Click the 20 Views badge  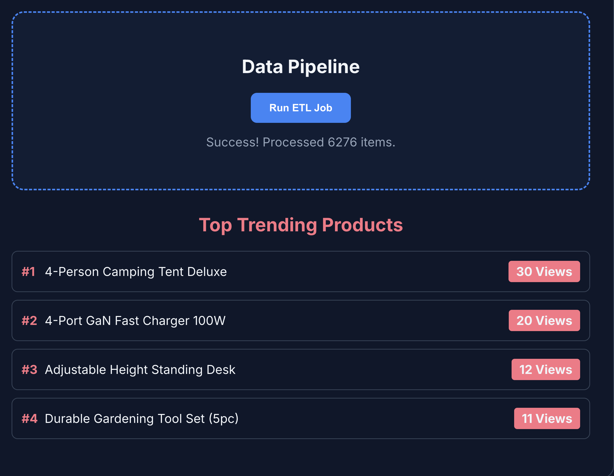pyautogui.click(x=544, y=320)
